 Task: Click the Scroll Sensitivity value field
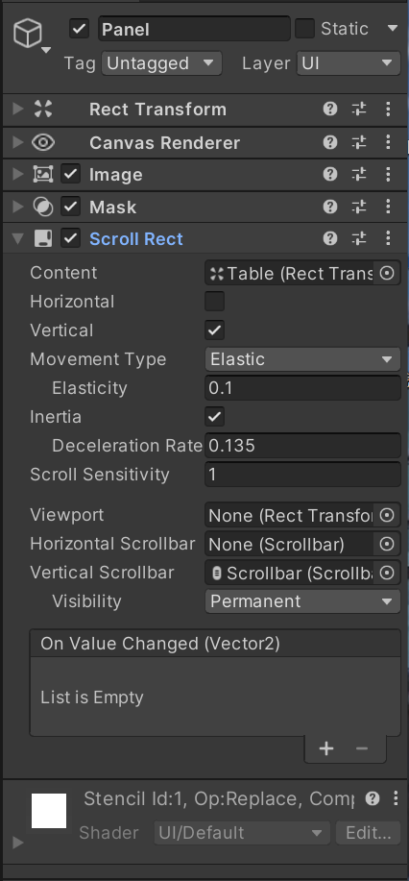(x=302, y=475)
